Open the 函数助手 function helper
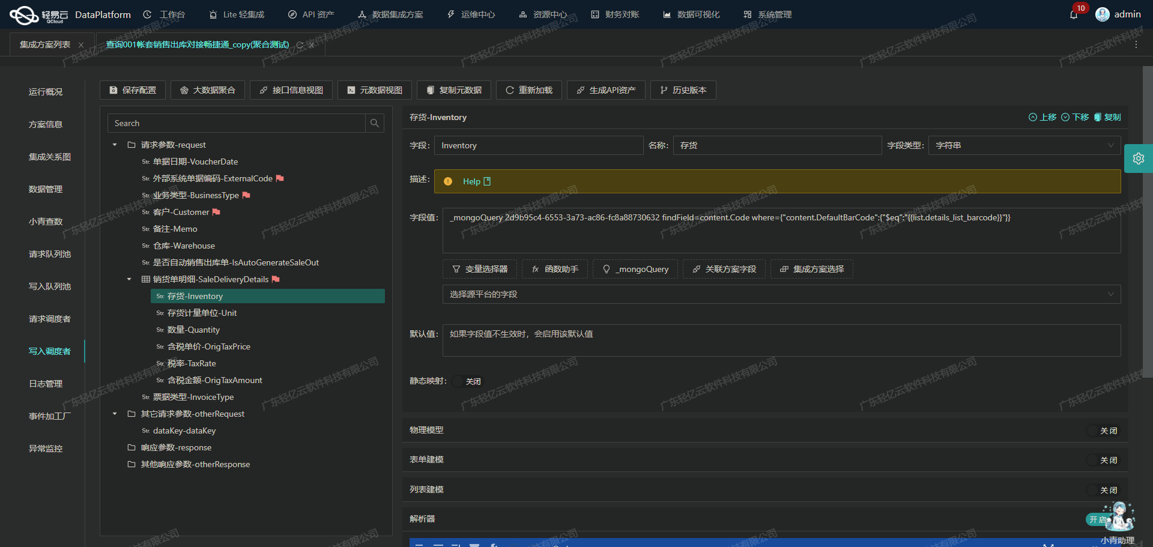This screenshot has width=1153, height=547. click(554, 269)
